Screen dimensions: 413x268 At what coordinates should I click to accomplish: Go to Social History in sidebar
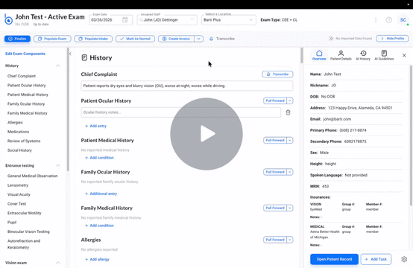click(19, 150)
